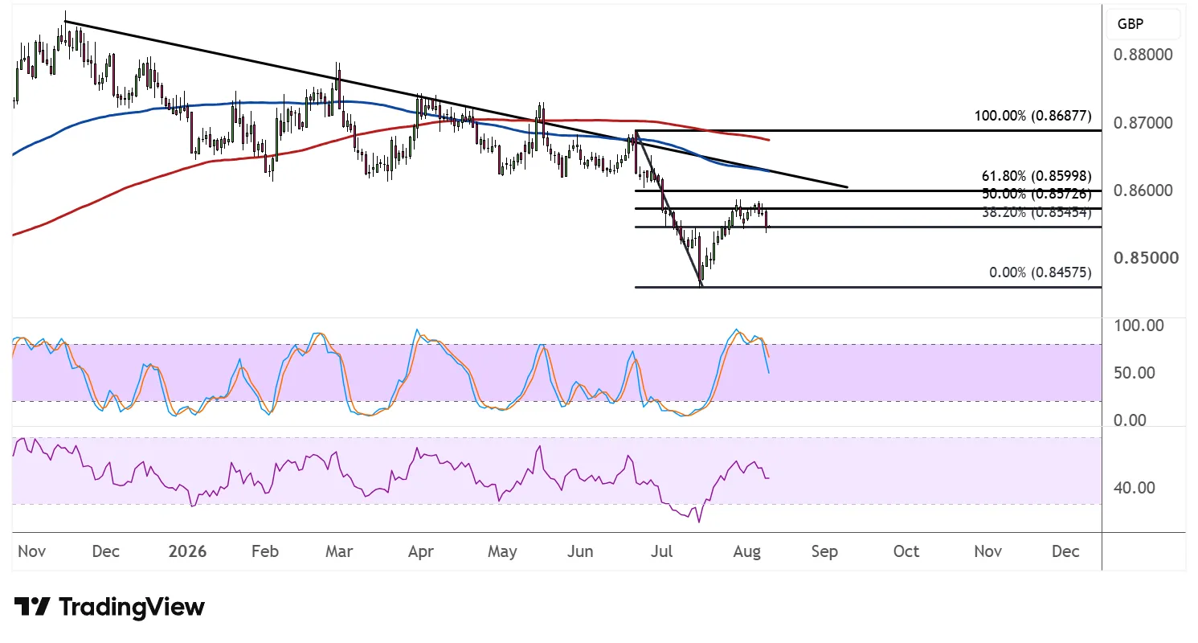
Task: Click the 2026 year label on time axis
Action: click(x=188, y=552)
